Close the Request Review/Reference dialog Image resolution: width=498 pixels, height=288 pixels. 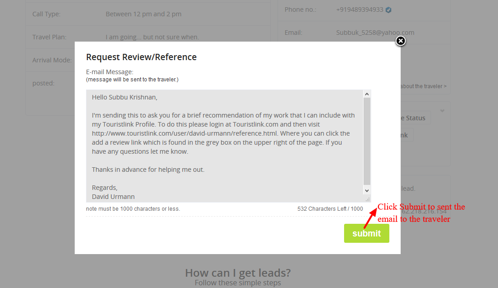[x=401, y=41]
